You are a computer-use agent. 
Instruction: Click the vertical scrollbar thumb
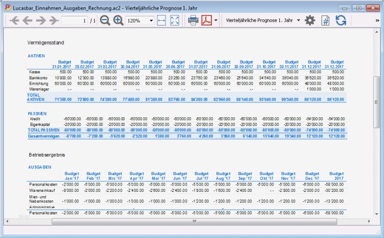pos(376,102)
